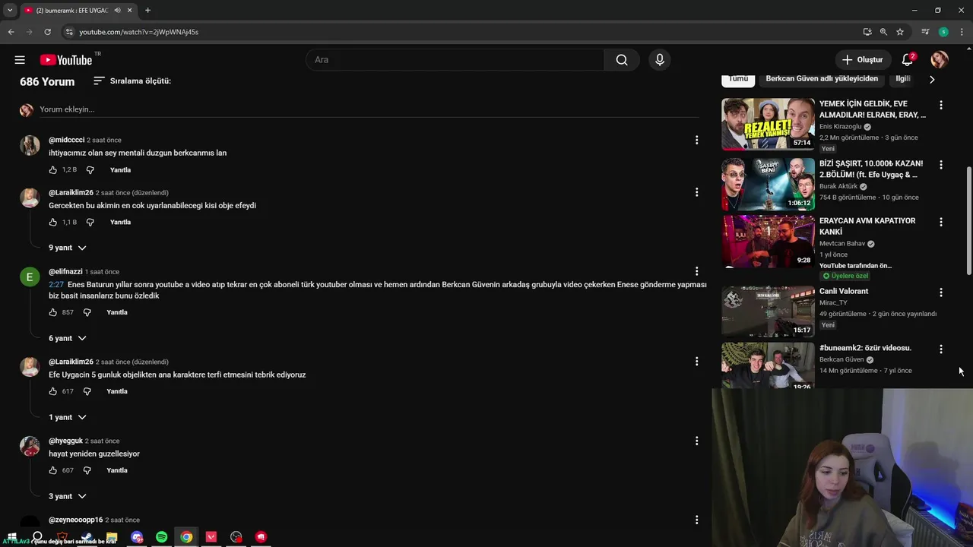Screen dimensions: 973x547
Task: Open the @Laraiklim26 profile on the obje efeydi comment
Action: (71, 192)
